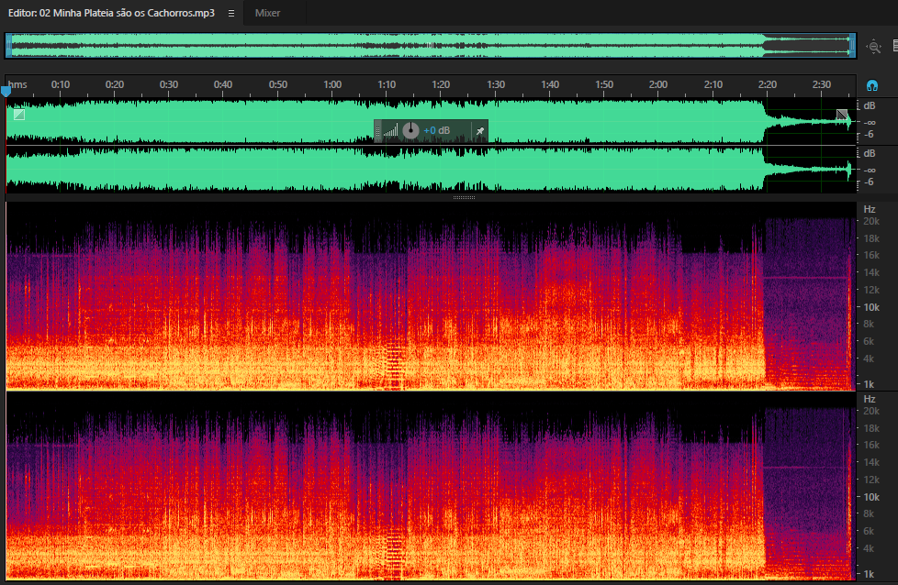The height and width of the screenshot is (585, 898).
Task: Toggle the blue headphone preview icon
Action: (x=872, y=86)
